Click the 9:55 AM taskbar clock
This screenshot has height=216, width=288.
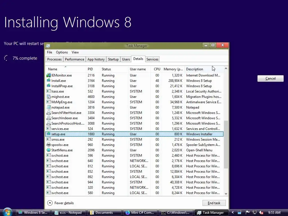point(274,213)
